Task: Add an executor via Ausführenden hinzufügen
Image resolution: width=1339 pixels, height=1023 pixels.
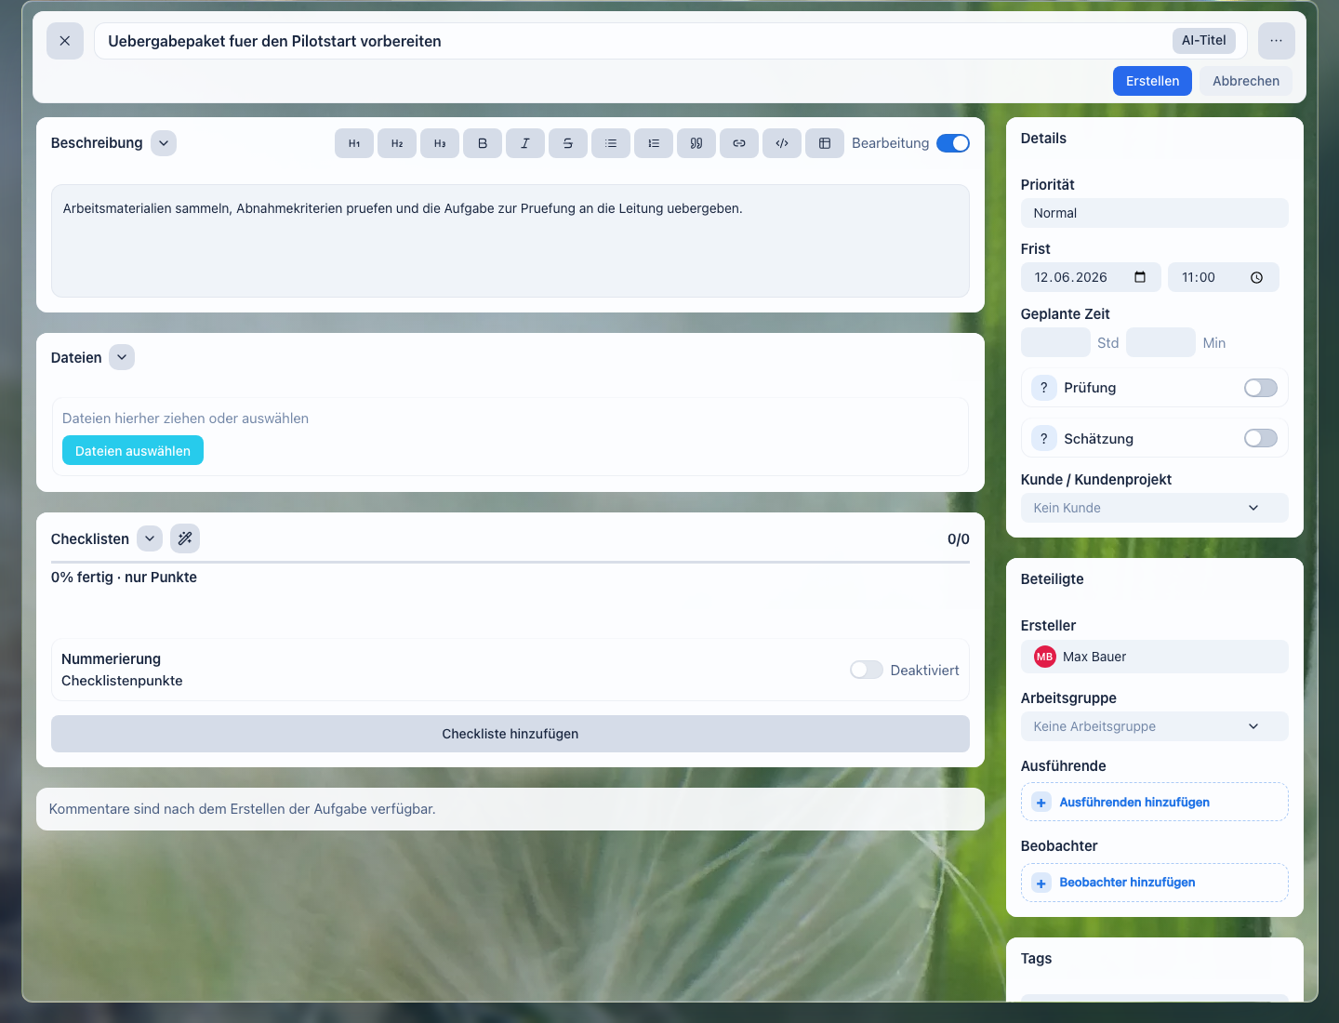Action: [1155, 802]
